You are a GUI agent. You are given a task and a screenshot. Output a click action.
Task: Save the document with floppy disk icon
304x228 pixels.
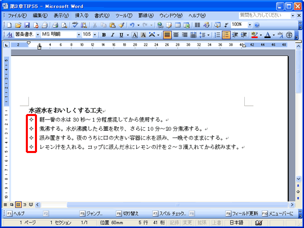(x=27, y=25)
